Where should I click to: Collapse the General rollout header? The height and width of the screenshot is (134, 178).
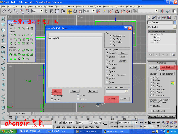click(x=161, y=63)
